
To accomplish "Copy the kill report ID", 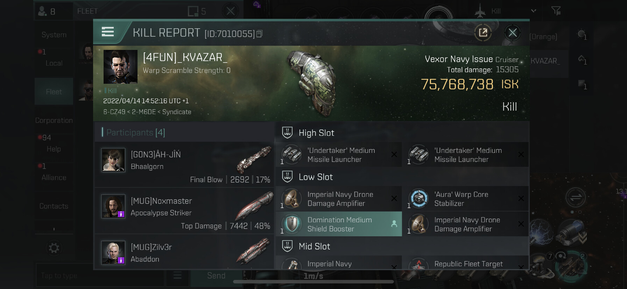I will (259, 34).
